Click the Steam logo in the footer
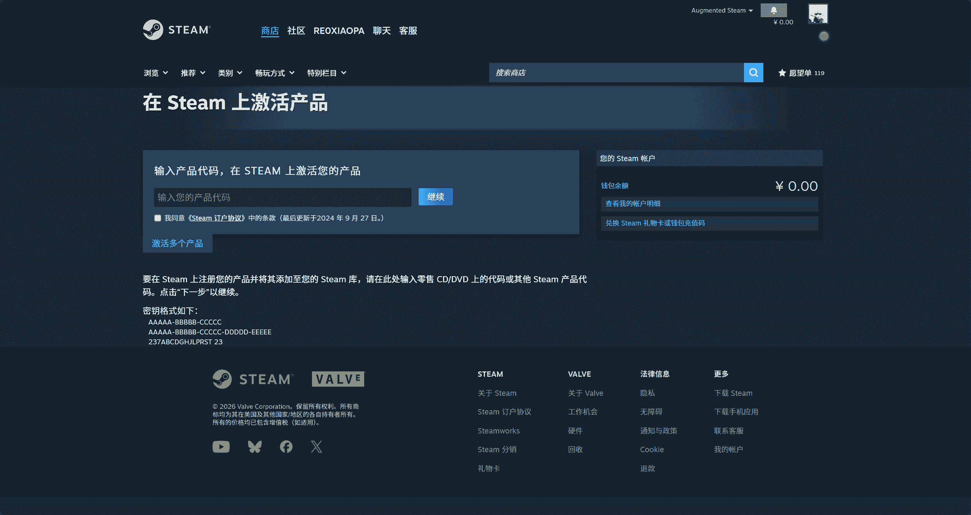971x515 pixels. pos(253,379)
